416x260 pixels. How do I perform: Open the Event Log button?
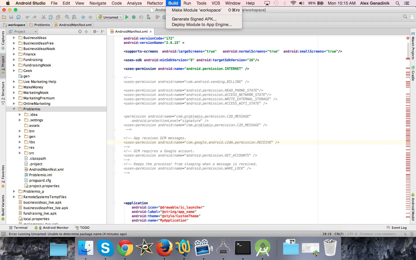pyautogui.click(x=397, y=228)
